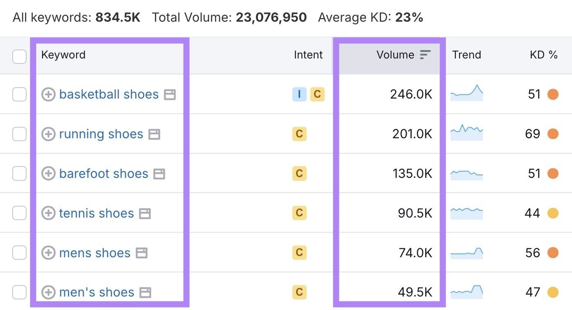This screenshot has height=310, width=572.
Task: Click KD difficulty dot for basketball shoes
Action: coord(553,94)
